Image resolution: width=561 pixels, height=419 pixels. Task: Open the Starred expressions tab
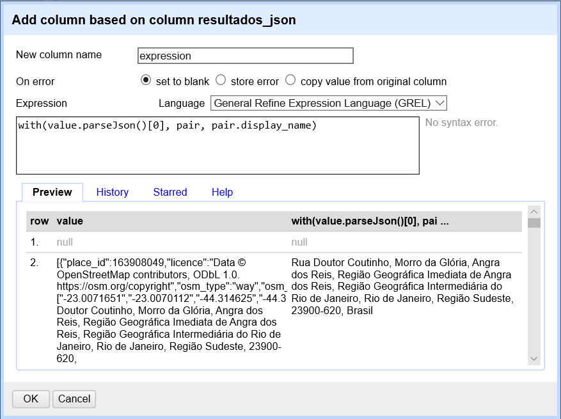coord(170,192)
